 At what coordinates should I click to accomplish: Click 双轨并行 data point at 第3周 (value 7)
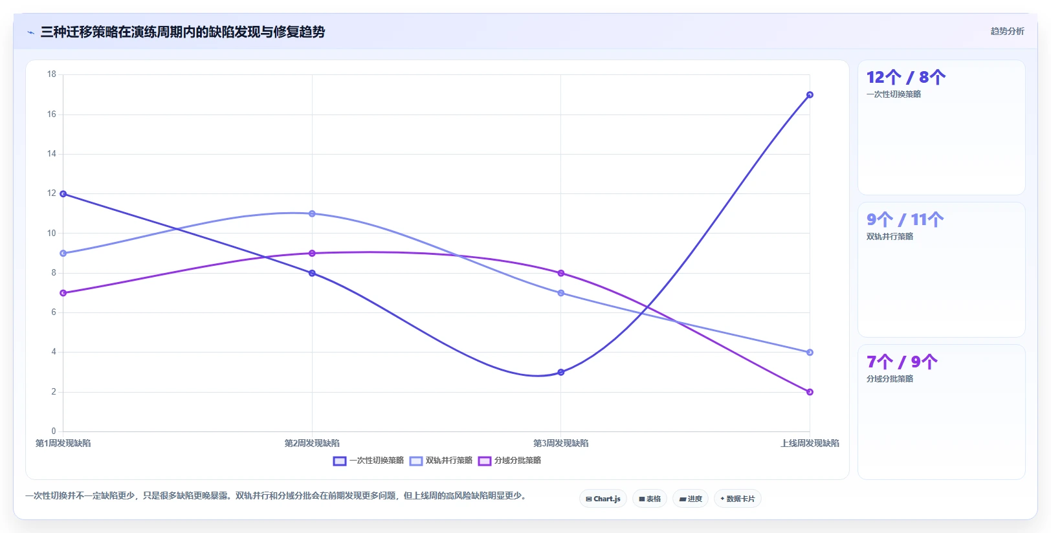point(561,293)
